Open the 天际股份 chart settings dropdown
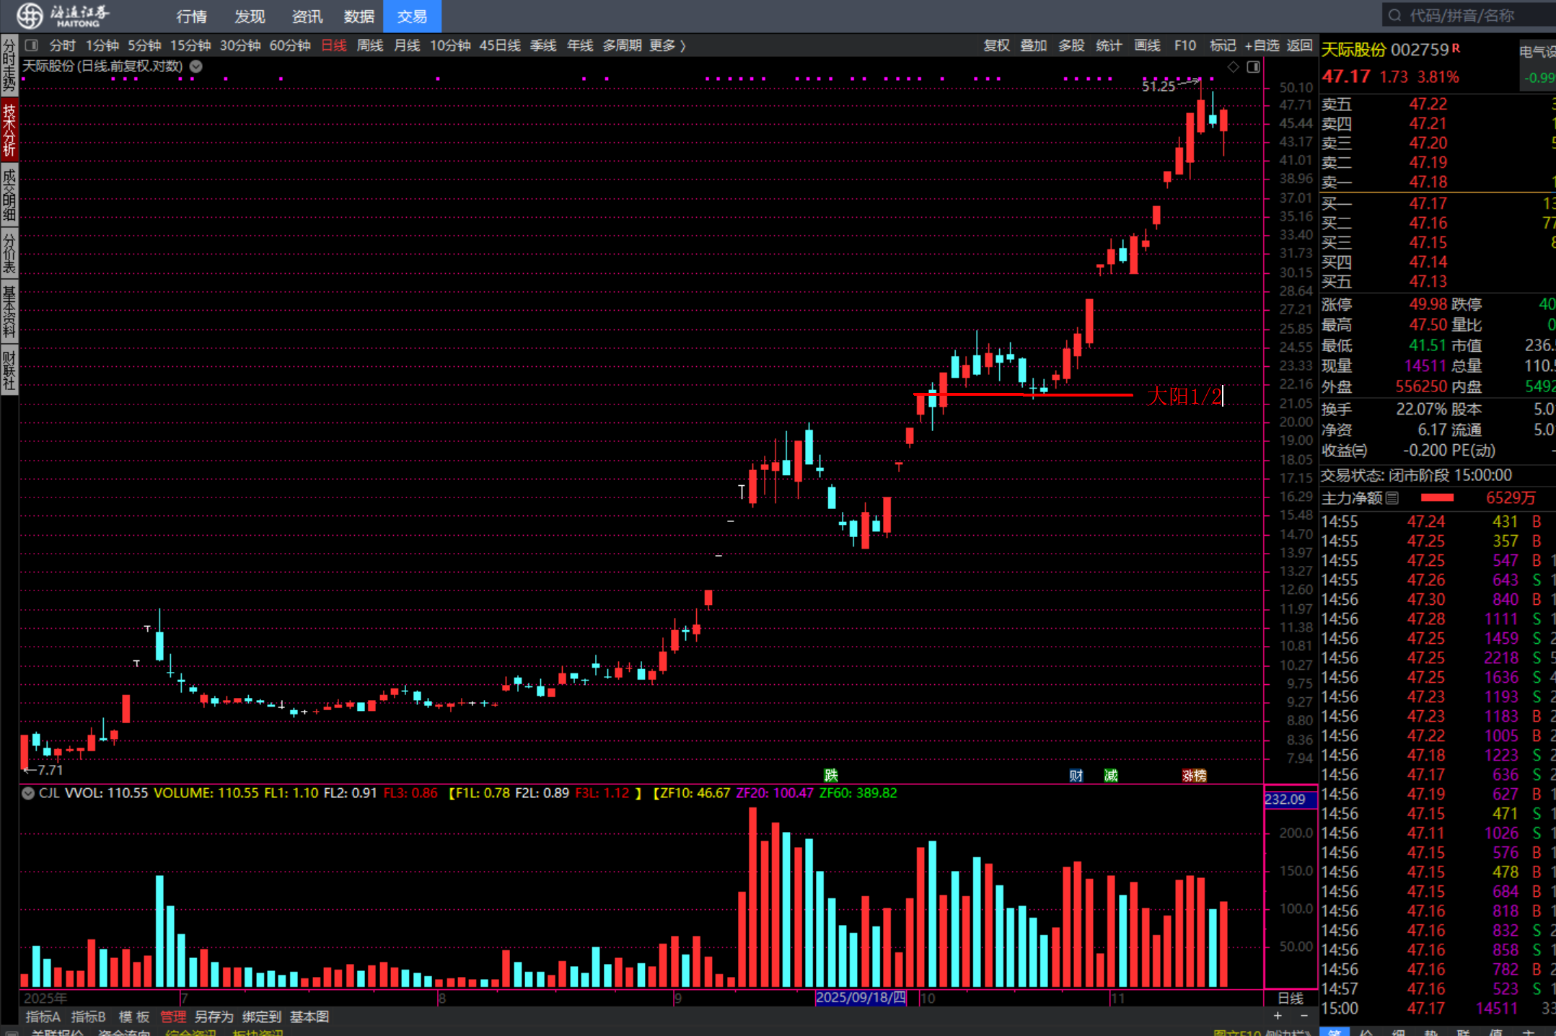Viewport: 1556px width, 1036px height. 196,66
